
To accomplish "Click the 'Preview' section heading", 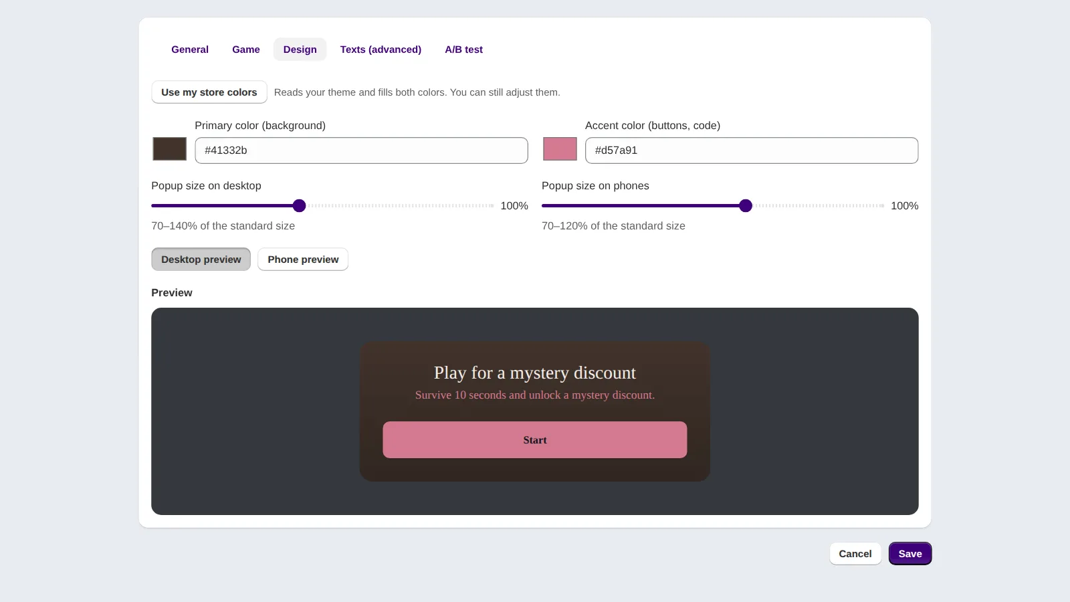I will [172, 293].
